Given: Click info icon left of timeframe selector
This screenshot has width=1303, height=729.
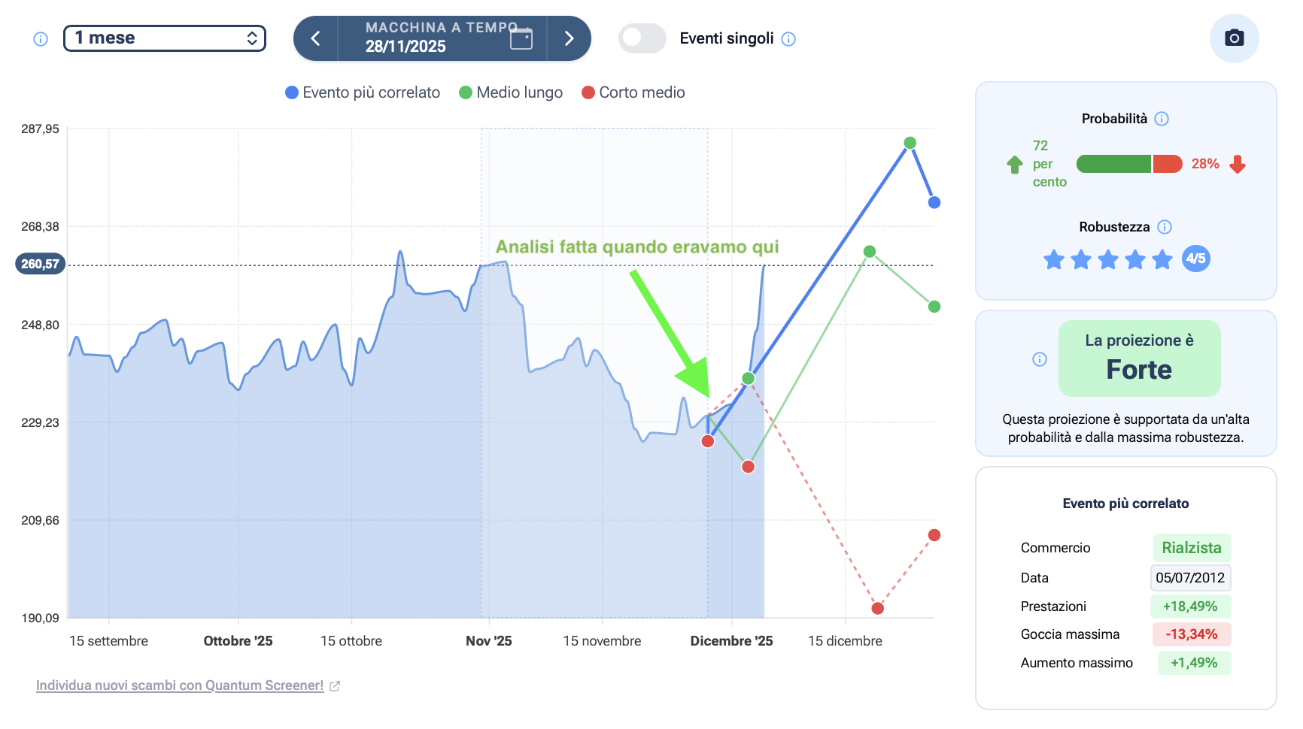Looking at the screenshot, I should coord(41,39).
